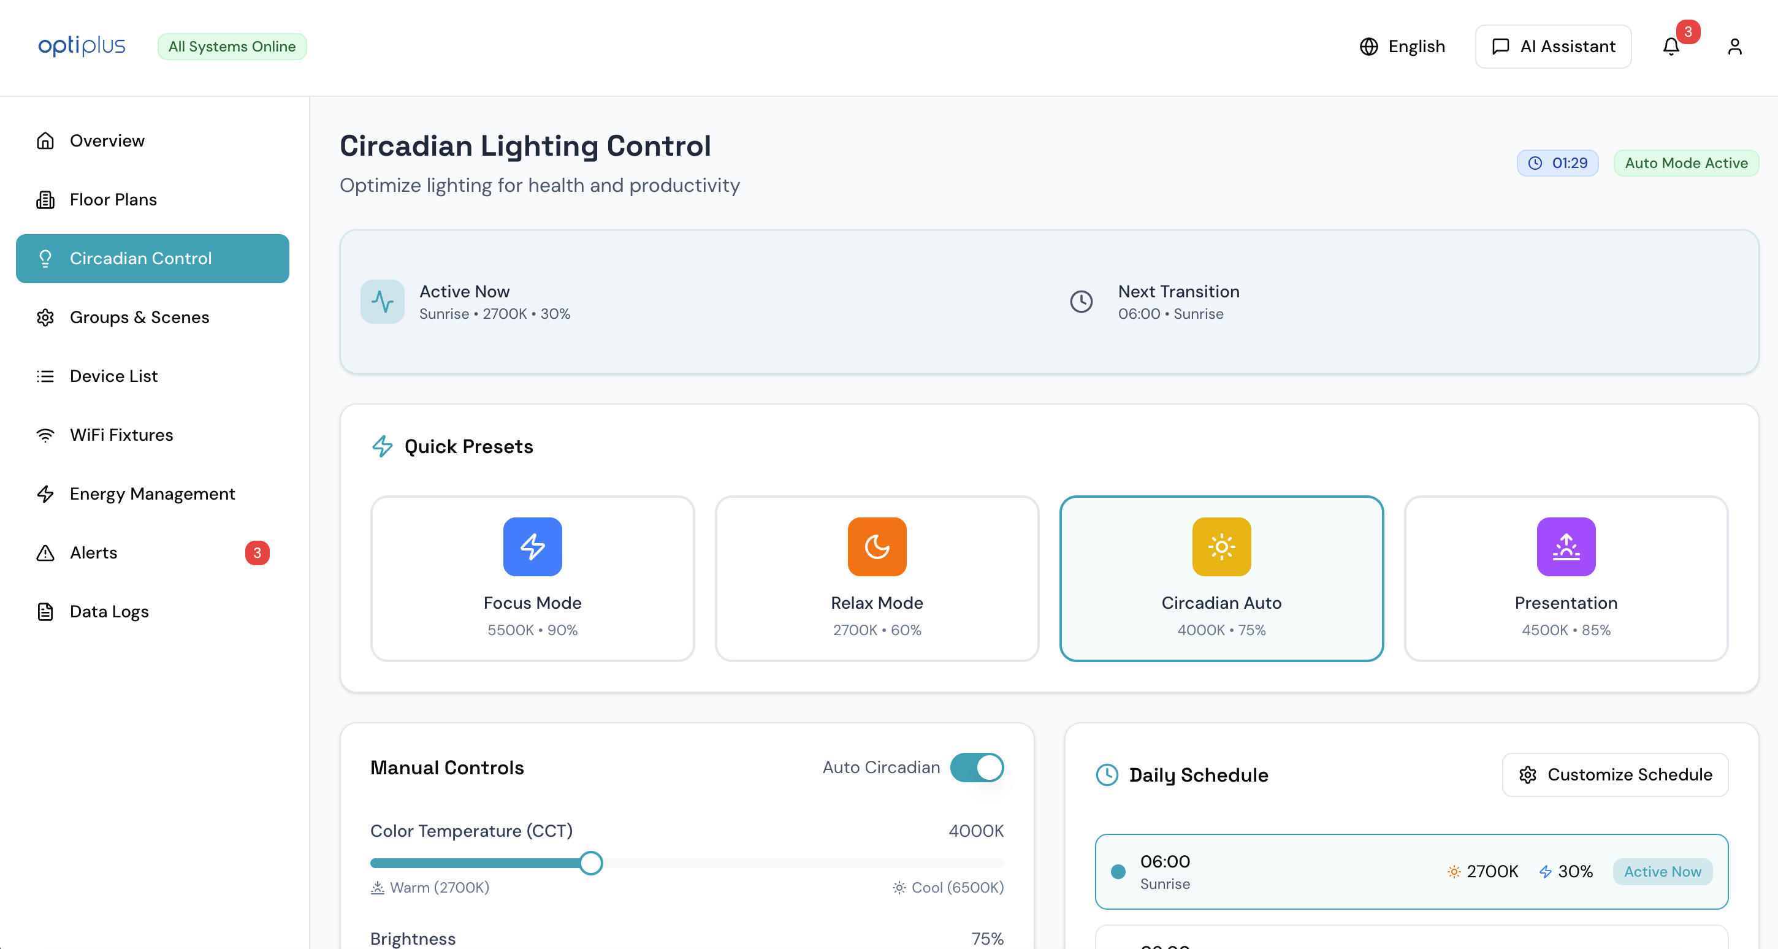Click the Customize Schedule button
Viewport: 1778px width, 949px height.
tap(1614, 774)
